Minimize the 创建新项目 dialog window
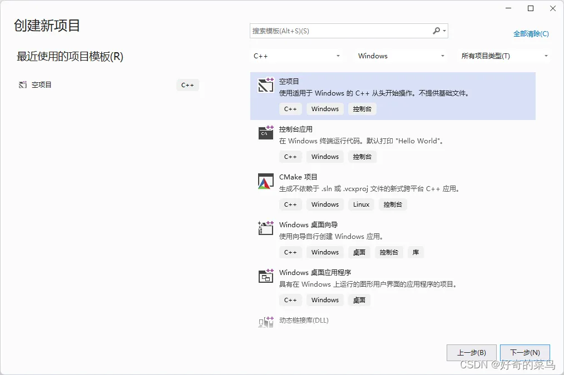This screenshot has width=564, height=375. [508, 8]
